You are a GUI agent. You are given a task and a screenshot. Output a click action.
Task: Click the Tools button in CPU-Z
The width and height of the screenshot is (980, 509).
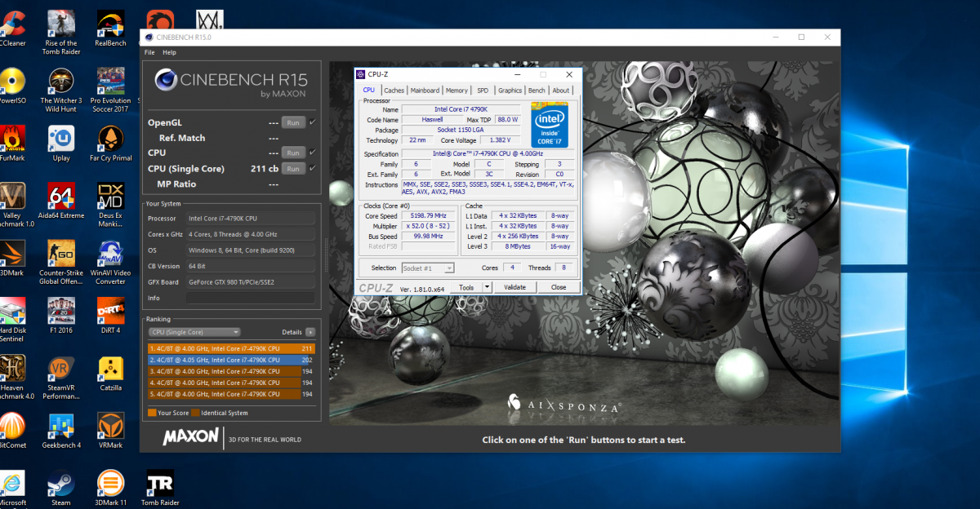pyautogui.click(x=466, y=287)
